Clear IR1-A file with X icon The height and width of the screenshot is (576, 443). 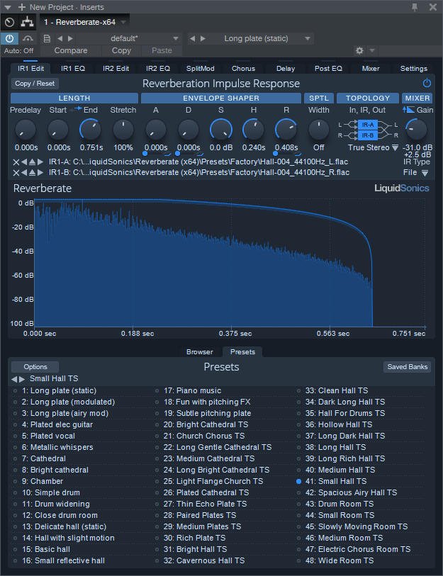pos(16,162)
